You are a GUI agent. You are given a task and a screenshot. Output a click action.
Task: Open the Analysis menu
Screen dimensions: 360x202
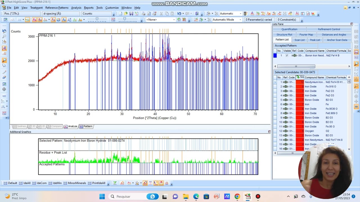tap(76, 8)
